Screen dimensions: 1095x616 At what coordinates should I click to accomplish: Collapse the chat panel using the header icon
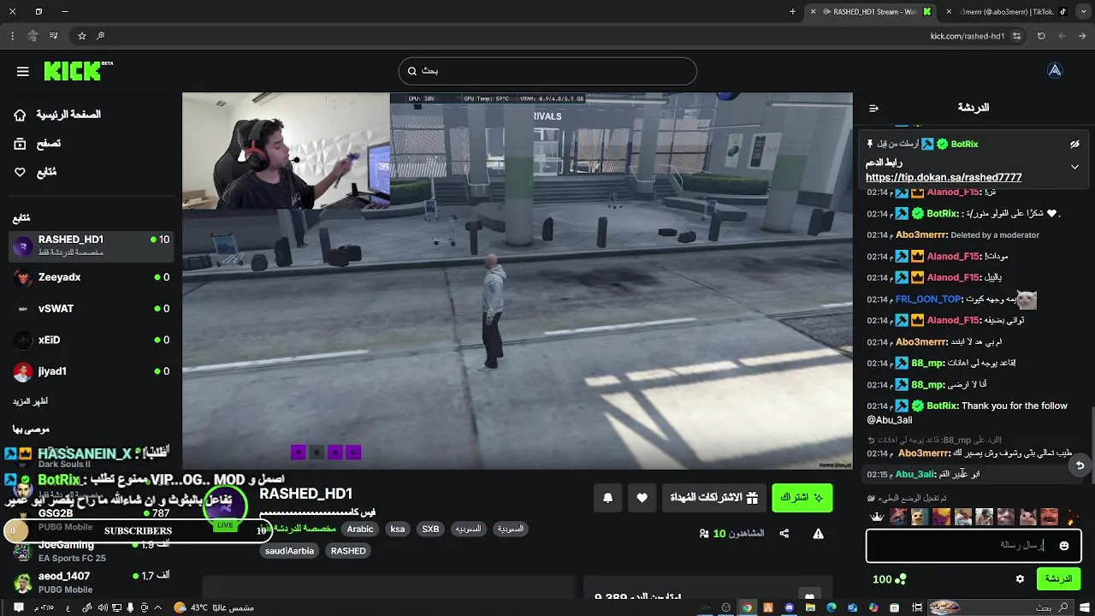pyautogui.click(x=873, y=108)
